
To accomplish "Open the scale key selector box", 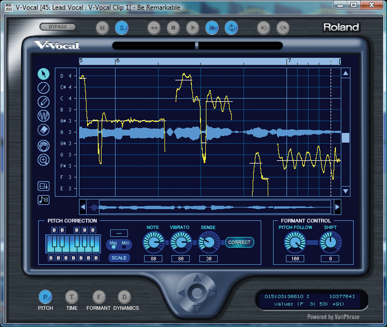I will click(x=119, y=233).
